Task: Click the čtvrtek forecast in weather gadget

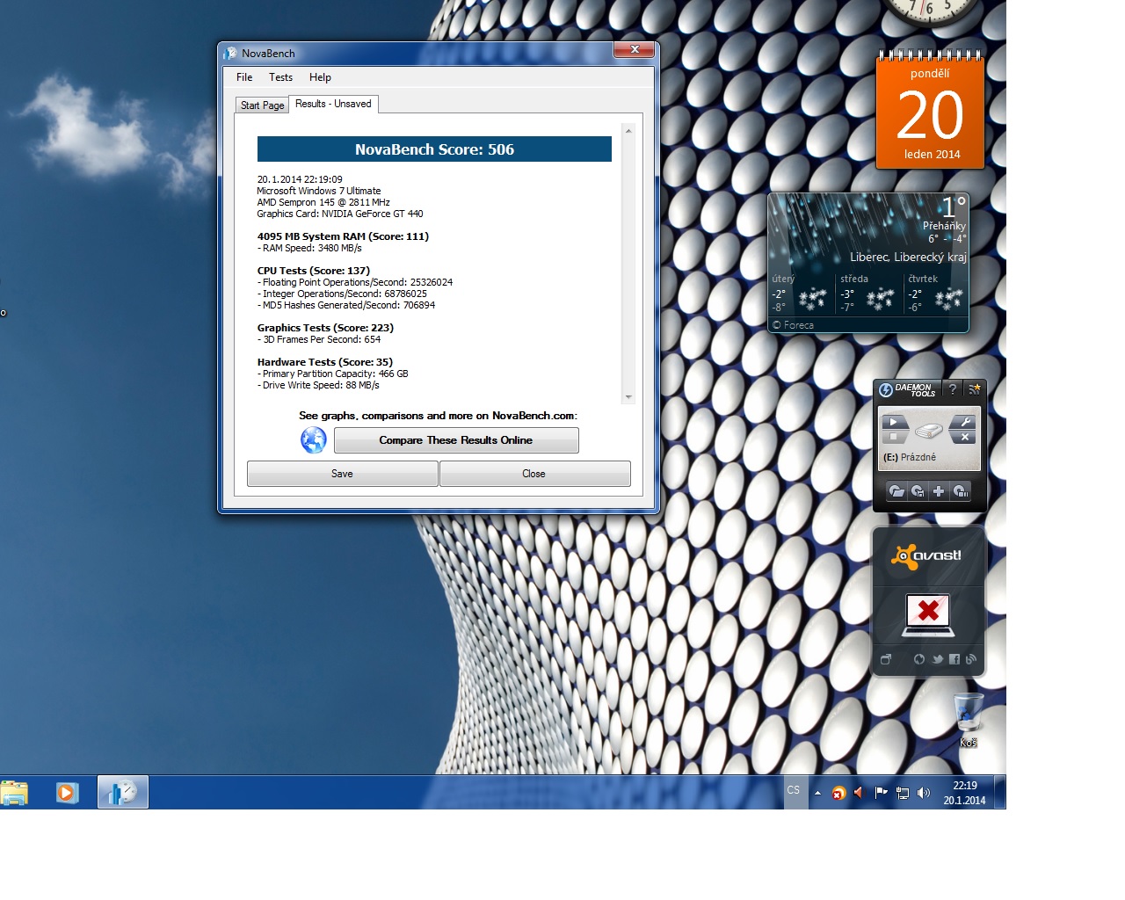Action: tap(935, 294)
